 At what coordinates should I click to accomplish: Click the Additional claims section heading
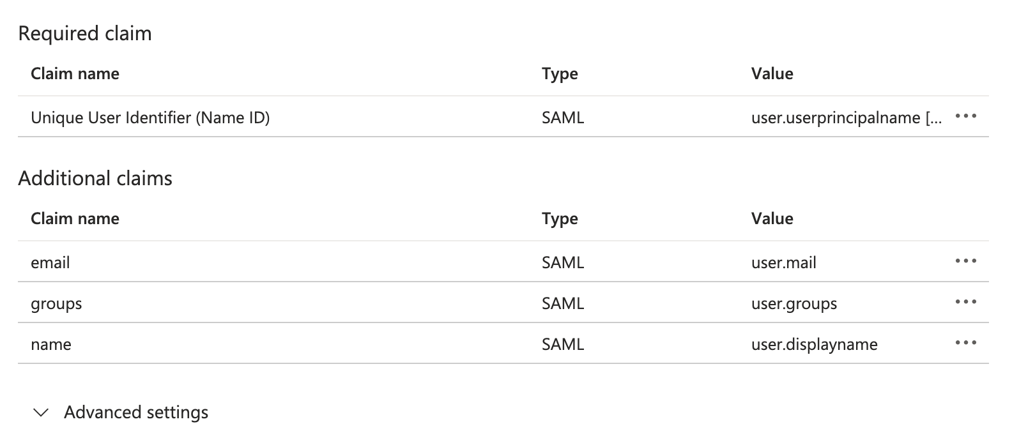(95, 178)
